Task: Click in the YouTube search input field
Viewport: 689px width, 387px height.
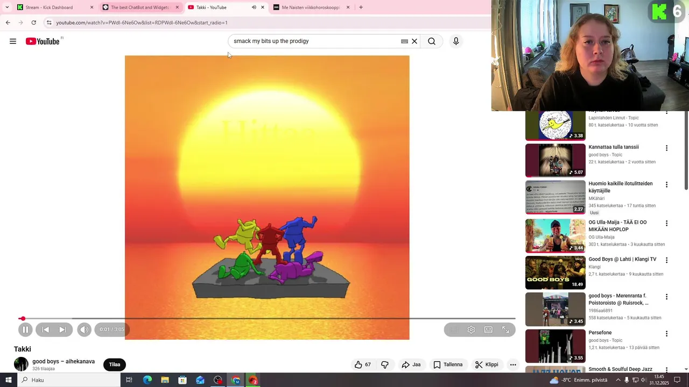Action: point(317,41)
